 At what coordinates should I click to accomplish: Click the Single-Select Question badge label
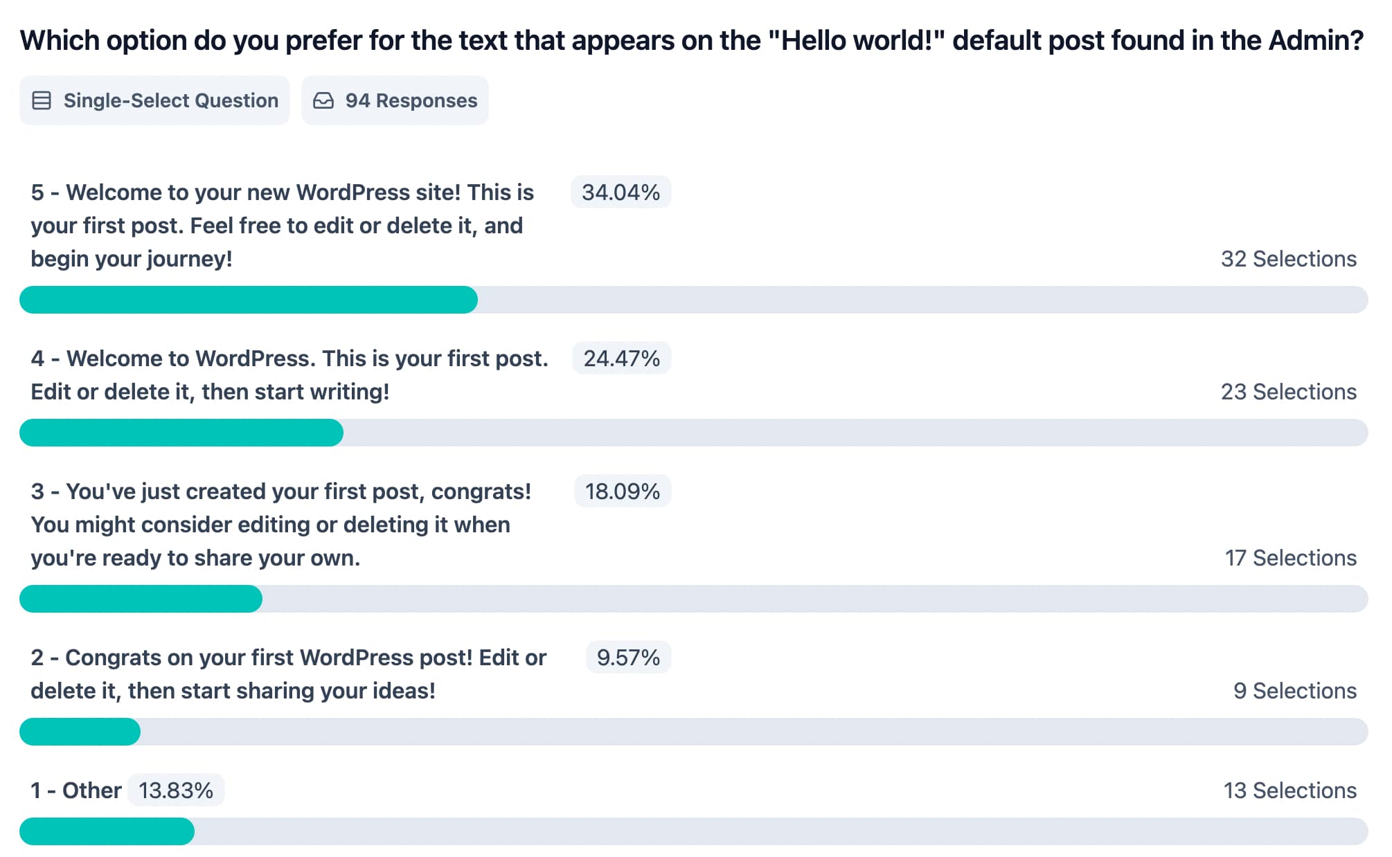coord(170,101)
